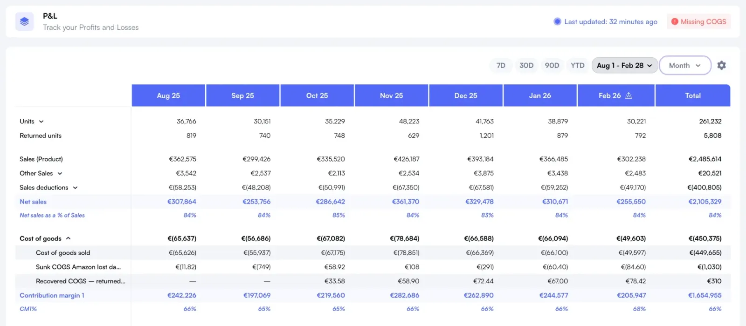Click the Sales (Product) row label
Image resolution: width=746 pixels, height=326 pixels.
(41, 159)
